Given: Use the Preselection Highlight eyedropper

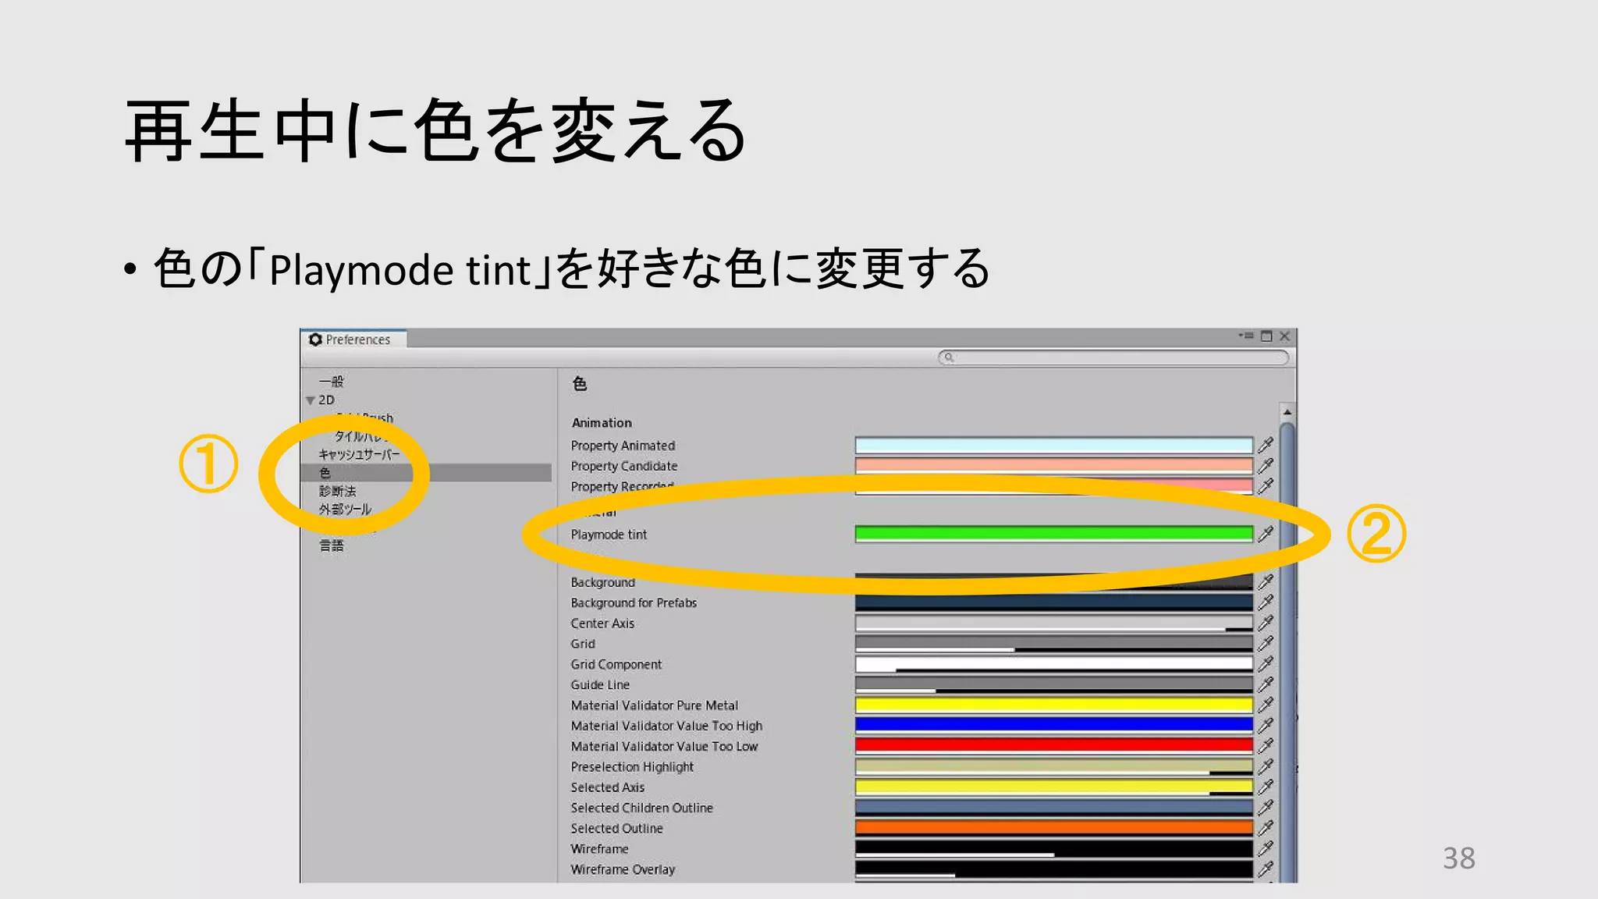Looking at the screenshot, I should (x=1266, y=766).
